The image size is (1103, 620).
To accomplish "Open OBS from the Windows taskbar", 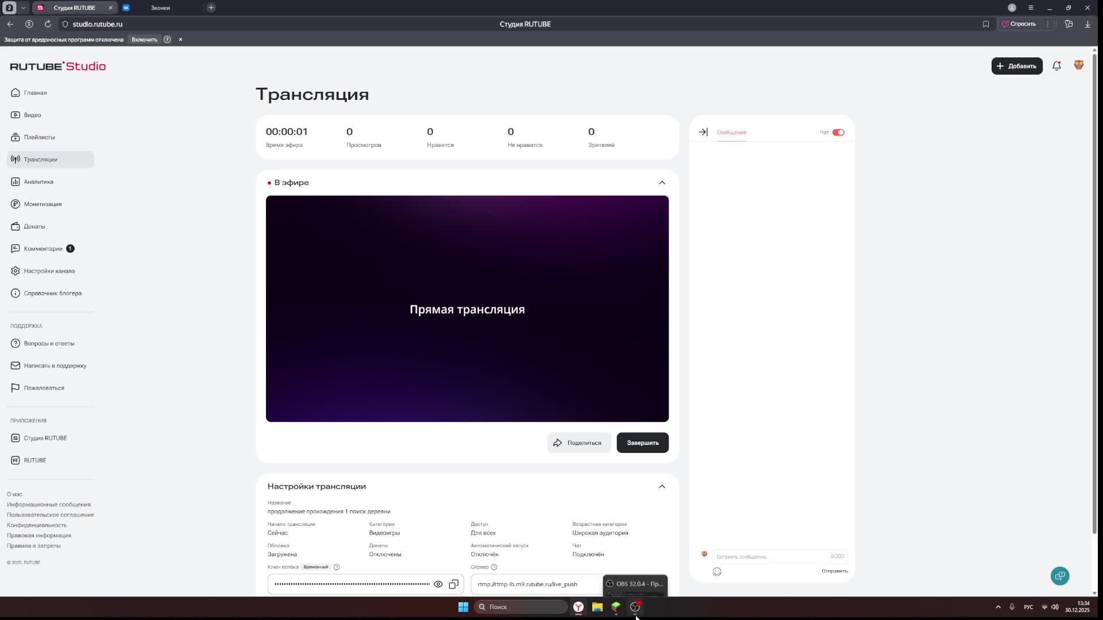I will click(635, 607).
